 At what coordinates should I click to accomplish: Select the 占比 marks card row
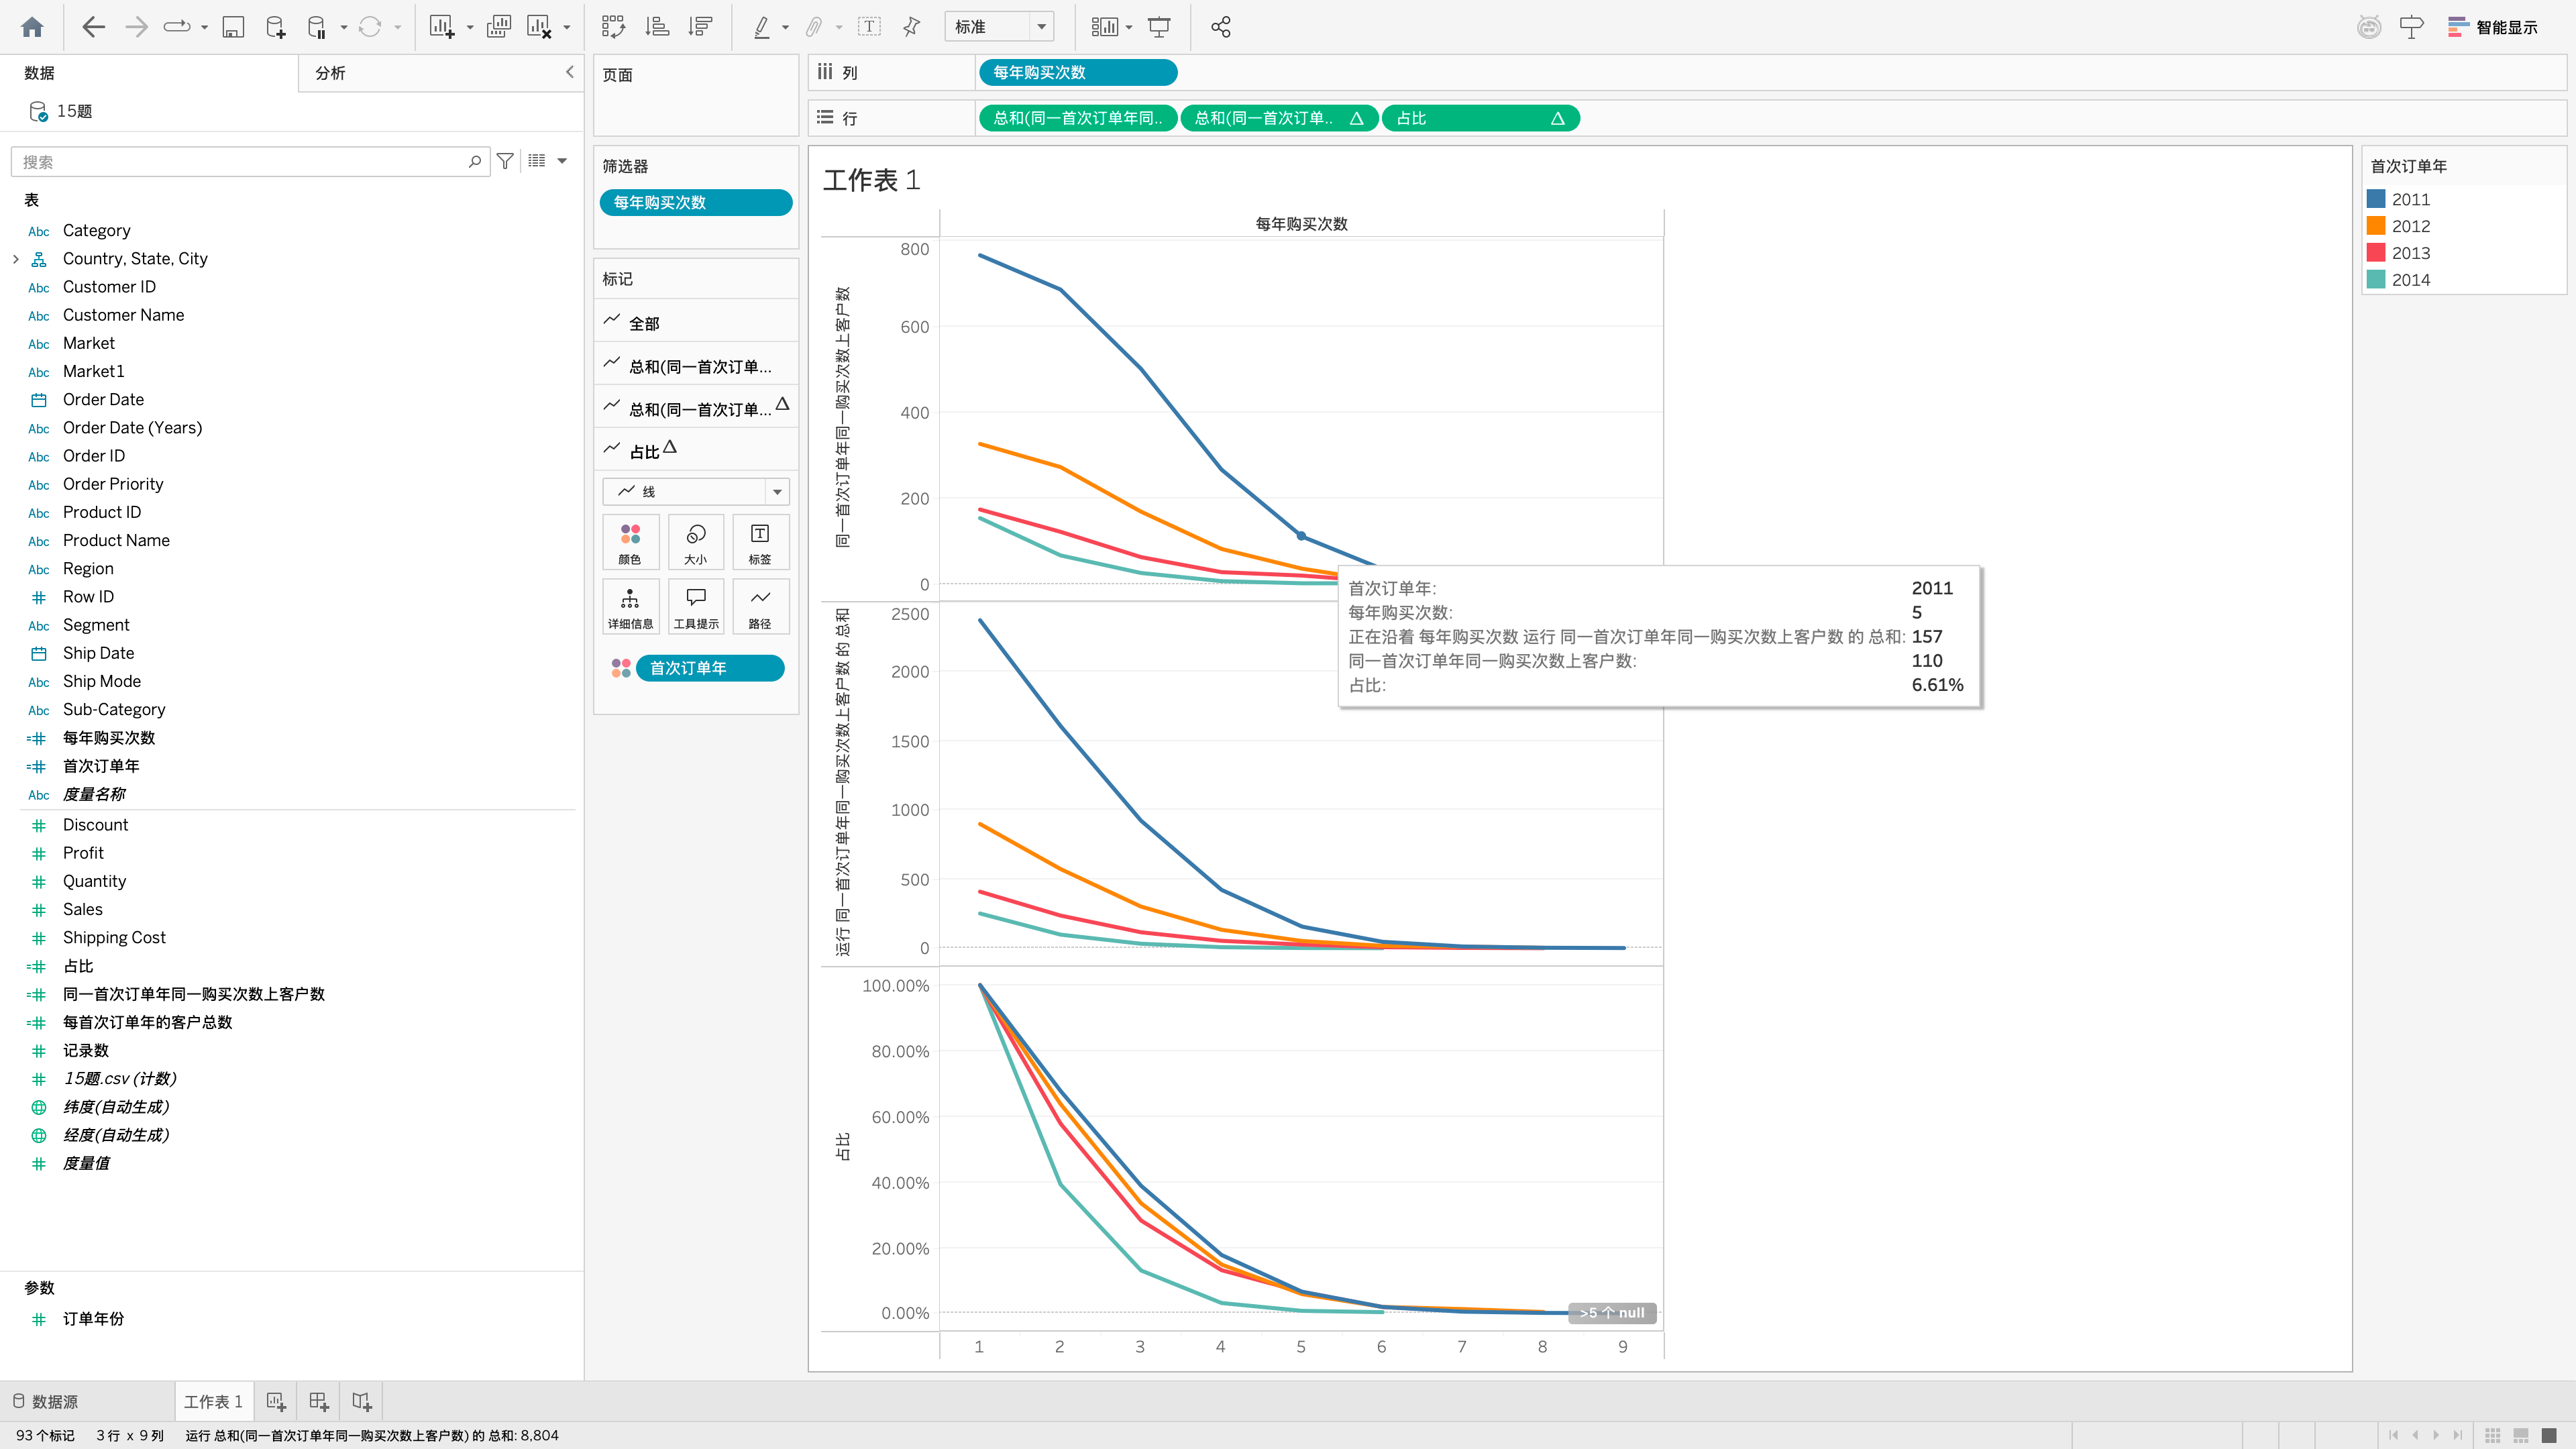tap(696, 451)
